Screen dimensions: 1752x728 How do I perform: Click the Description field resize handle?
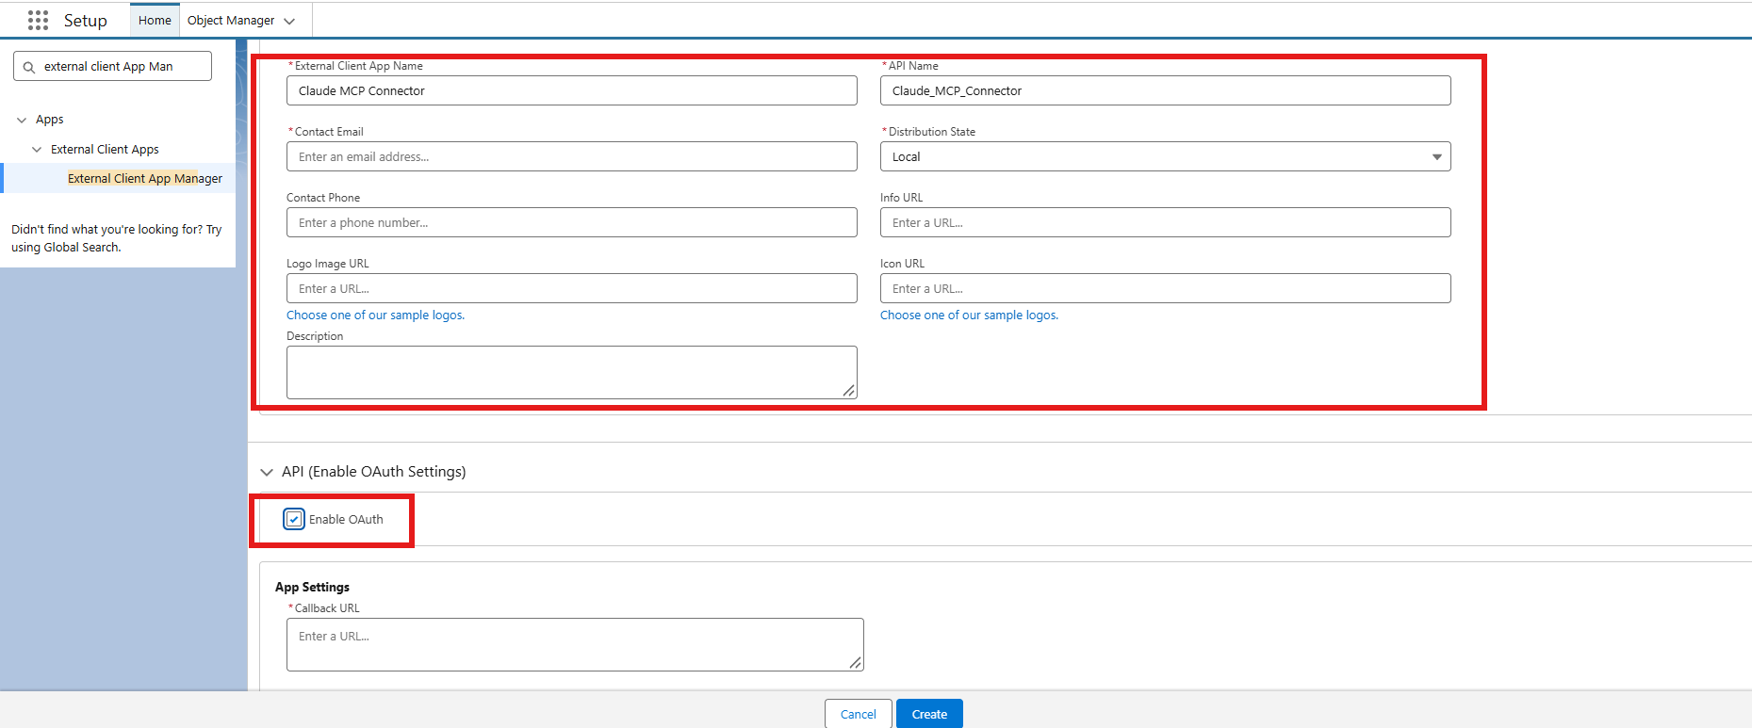tap(849, 390)
